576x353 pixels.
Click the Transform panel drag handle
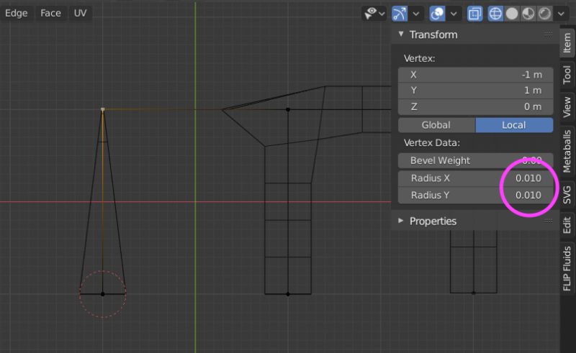pos(549,34)
